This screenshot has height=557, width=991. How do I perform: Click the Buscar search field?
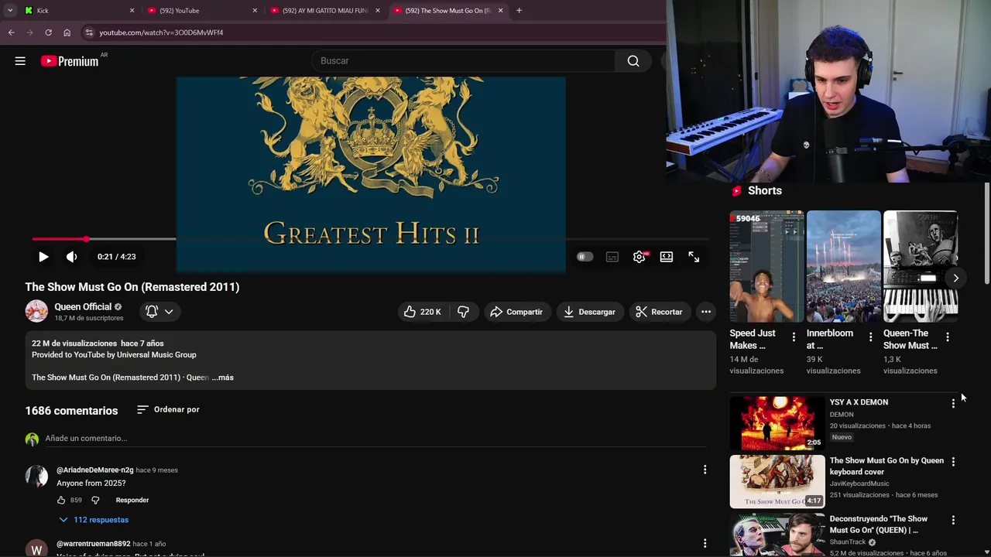coord(463,61)
